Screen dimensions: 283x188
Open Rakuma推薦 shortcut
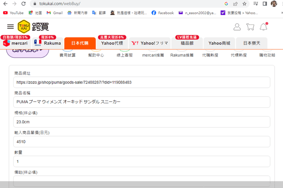[182, 55]
